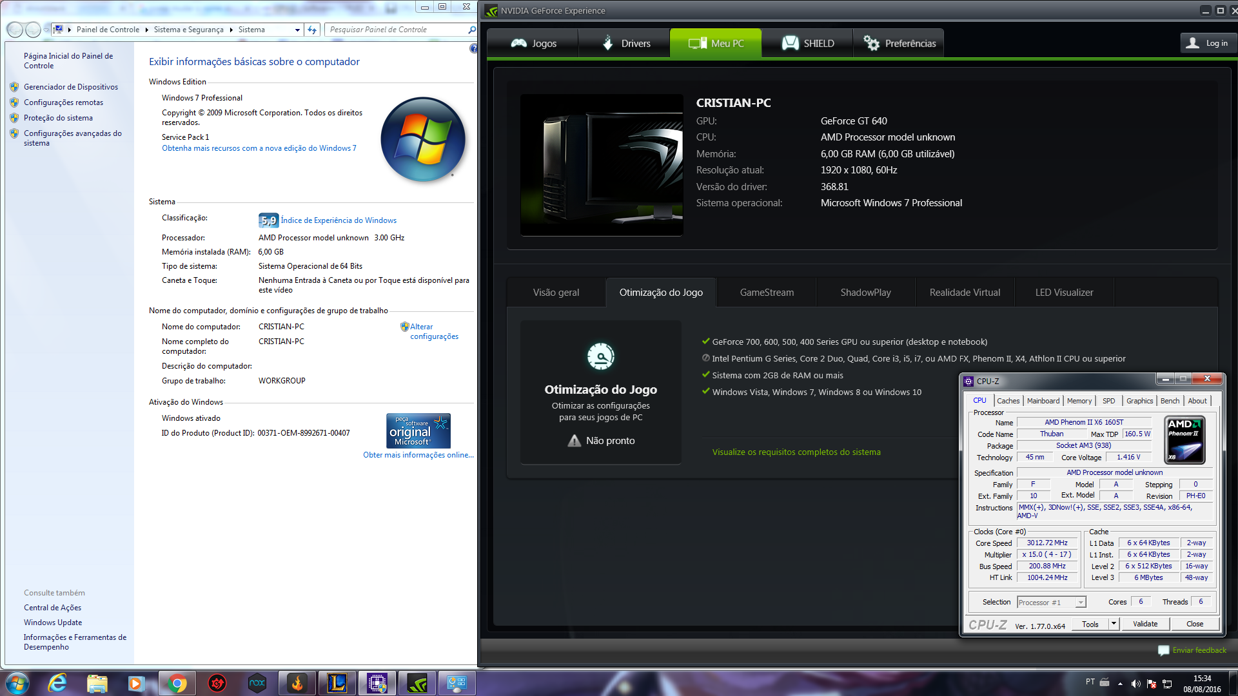Open the full system requirements link

(x=796, y=452)
